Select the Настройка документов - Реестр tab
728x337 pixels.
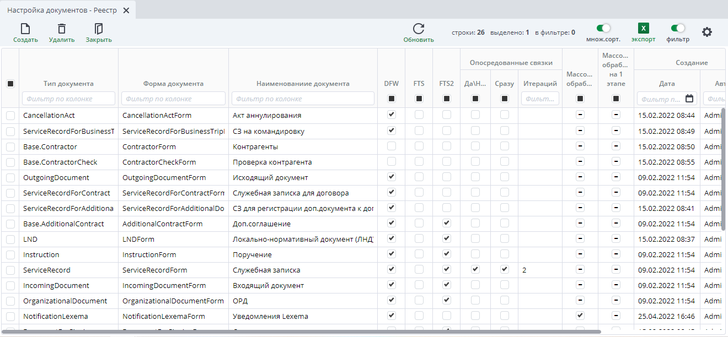click(62, 10)
